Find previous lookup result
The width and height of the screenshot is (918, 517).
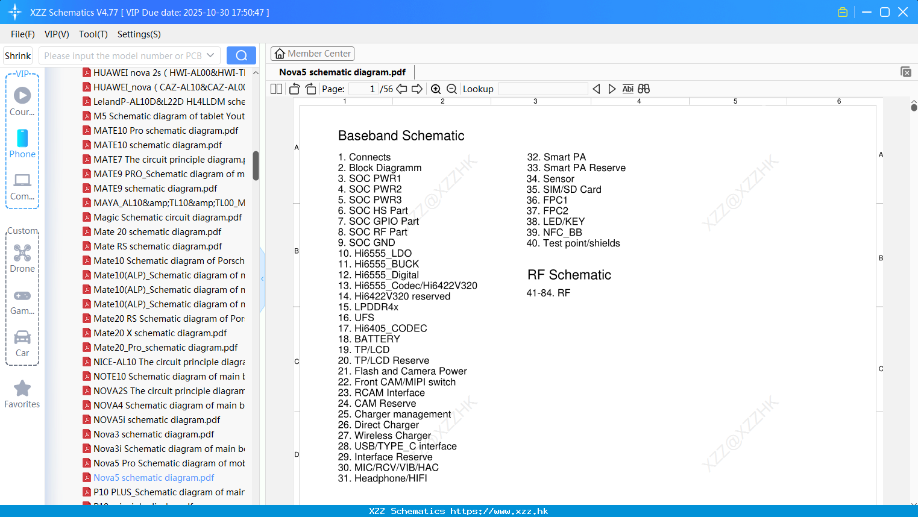596,89
